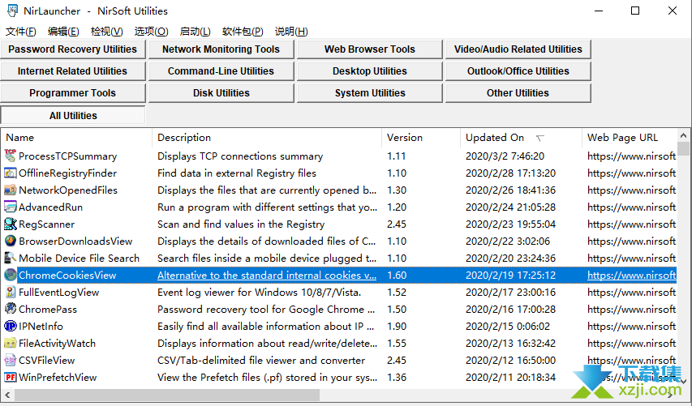Click horizontal scrollbar left arrow
The height and width of the screenshot is (406, 692).
point(7,395)
